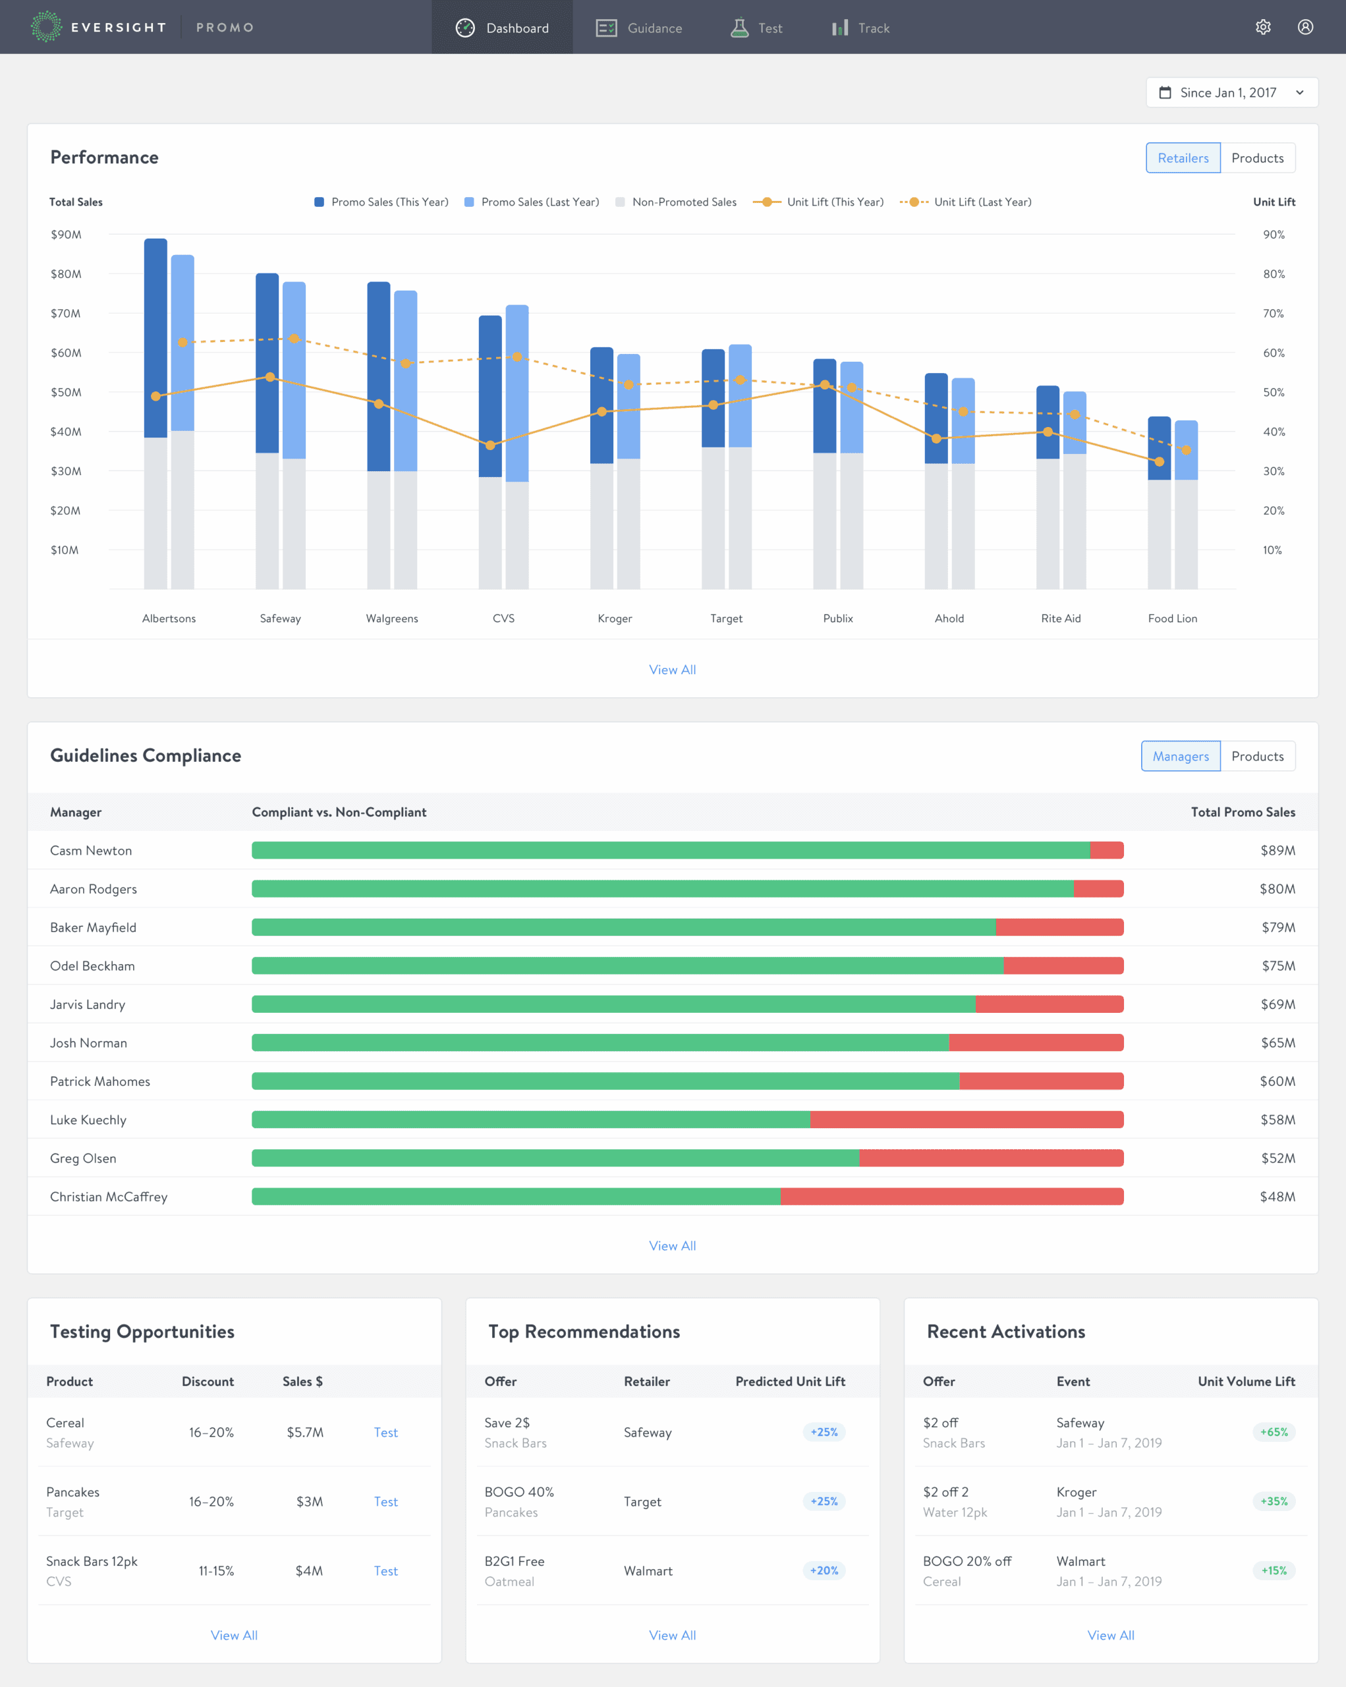Click the $89M total promo sales value
This screenshot has height=1687, width=1346.
[x=1278, y=851]
